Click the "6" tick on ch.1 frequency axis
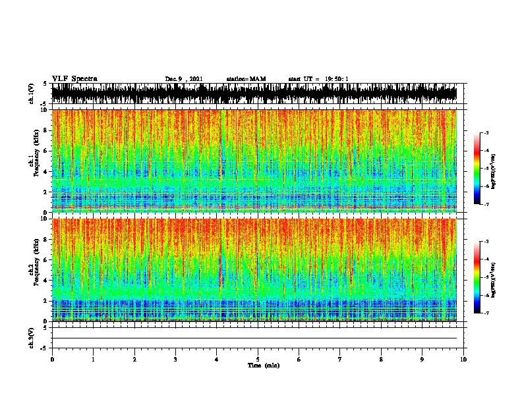This screenshot has height=403, width=522. point(45,151)
